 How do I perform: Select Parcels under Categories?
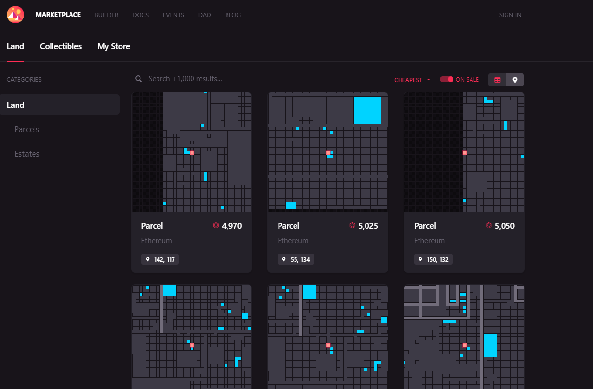(27, 129)
